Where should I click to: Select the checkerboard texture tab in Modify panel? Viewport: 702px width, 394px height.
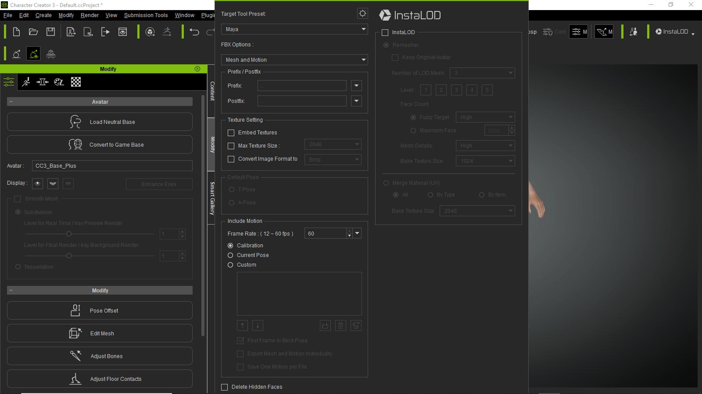76,82
